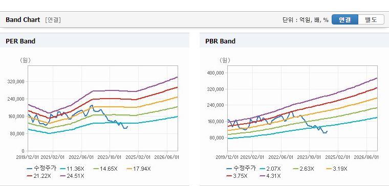Click 2025/02/01 date label in PBR Band chart

pos(338,157)
